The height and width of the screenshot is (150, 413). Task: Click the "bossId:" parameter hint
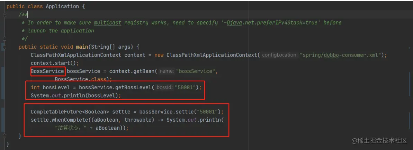tap(164, 88)
